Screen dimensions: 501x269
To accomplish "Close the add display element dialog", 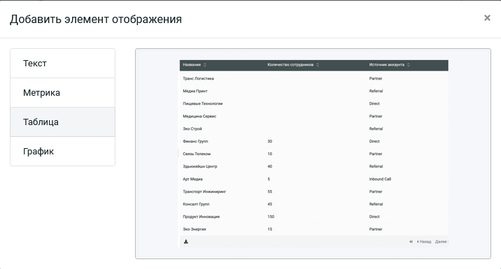I will [487, 18].
